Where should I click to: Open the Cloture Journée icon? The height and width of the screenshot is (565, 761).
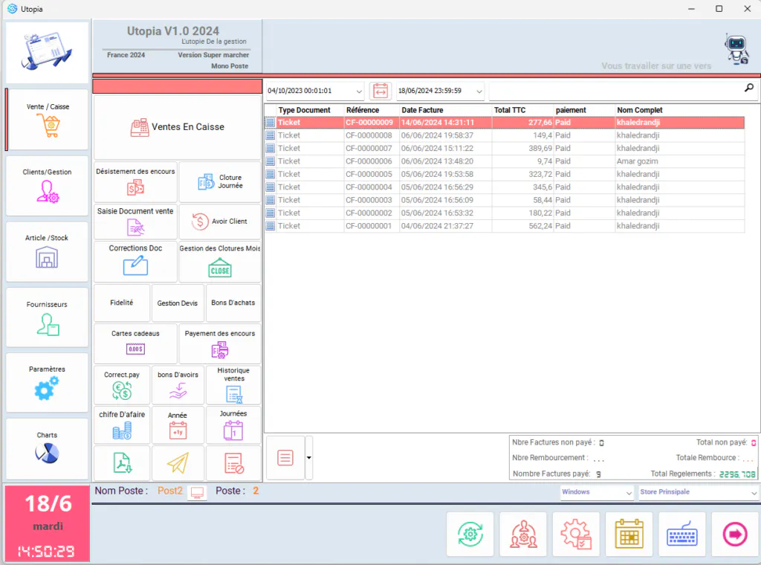[x=206, y=182]
